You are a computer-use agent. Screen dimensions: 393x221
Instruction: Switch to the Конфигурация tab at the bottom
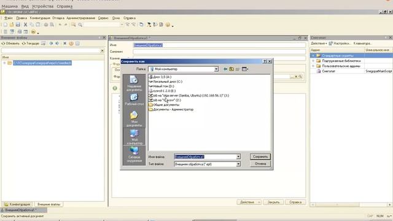[x=18, y=204]
